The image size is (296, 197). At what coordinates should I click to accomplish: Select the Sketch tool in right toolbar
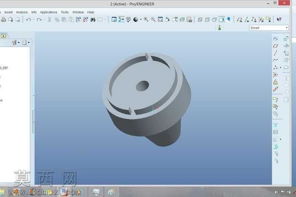pyautogui.click(x=275, y=39)
